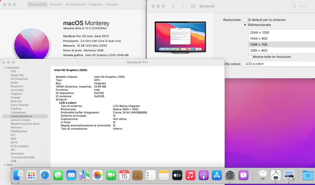
Task: Collapse the Rete section in sidebar
Action: point(5,165)
